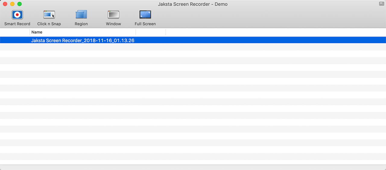Pick the Window capture icon
The width and height of the screenshot is (386, 170).
tap(113, 15)
